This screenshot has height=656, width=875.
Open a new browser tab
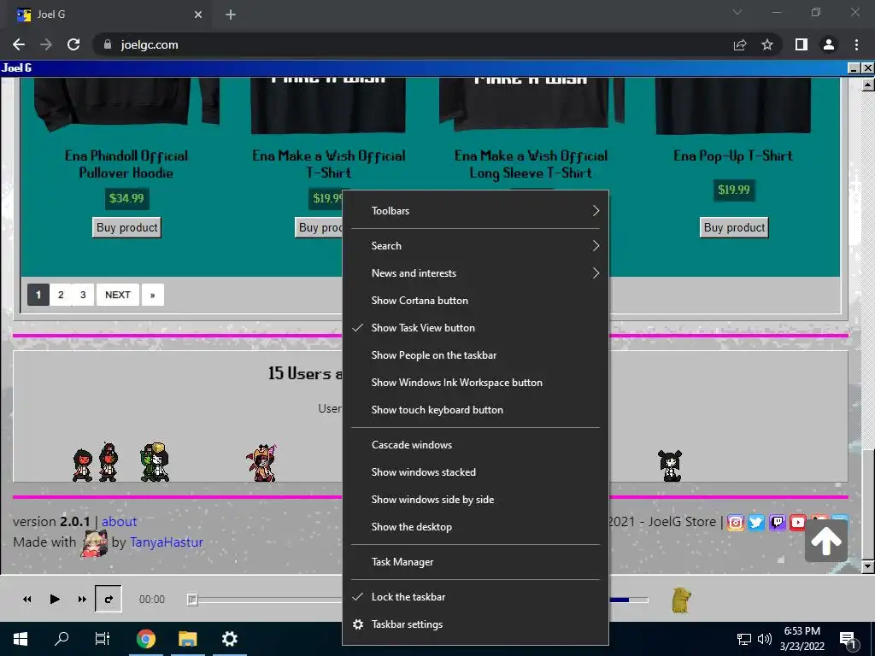pyautogui.click(x=231, y=15)
